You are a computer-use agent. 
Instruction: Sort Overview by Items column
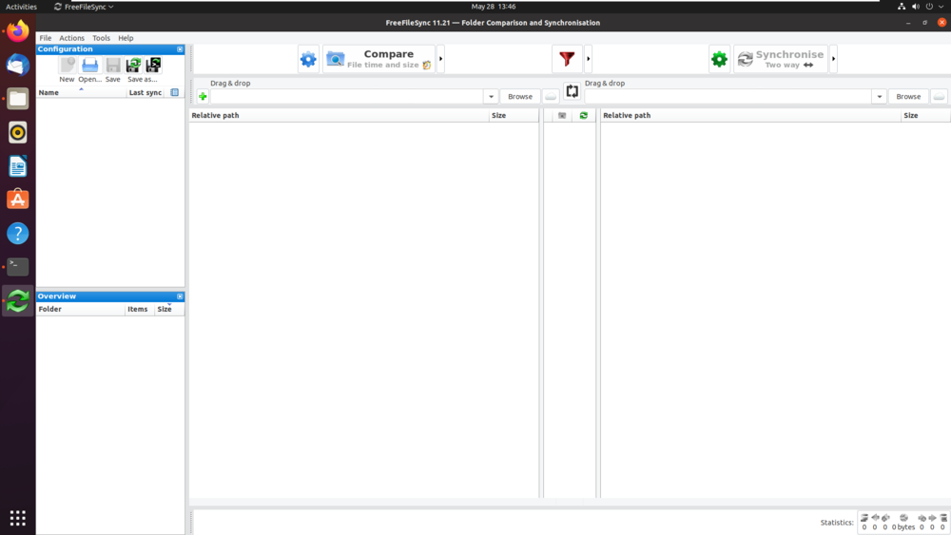pyautogui.click(x=140, y=309)
